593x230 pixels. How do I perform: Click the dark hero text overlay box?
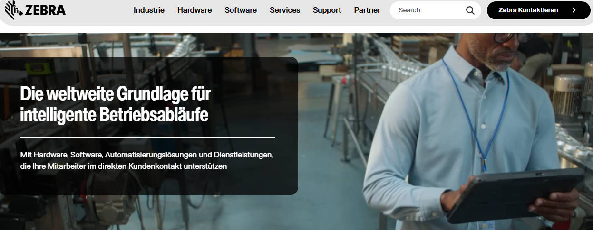tap(149, 126)
